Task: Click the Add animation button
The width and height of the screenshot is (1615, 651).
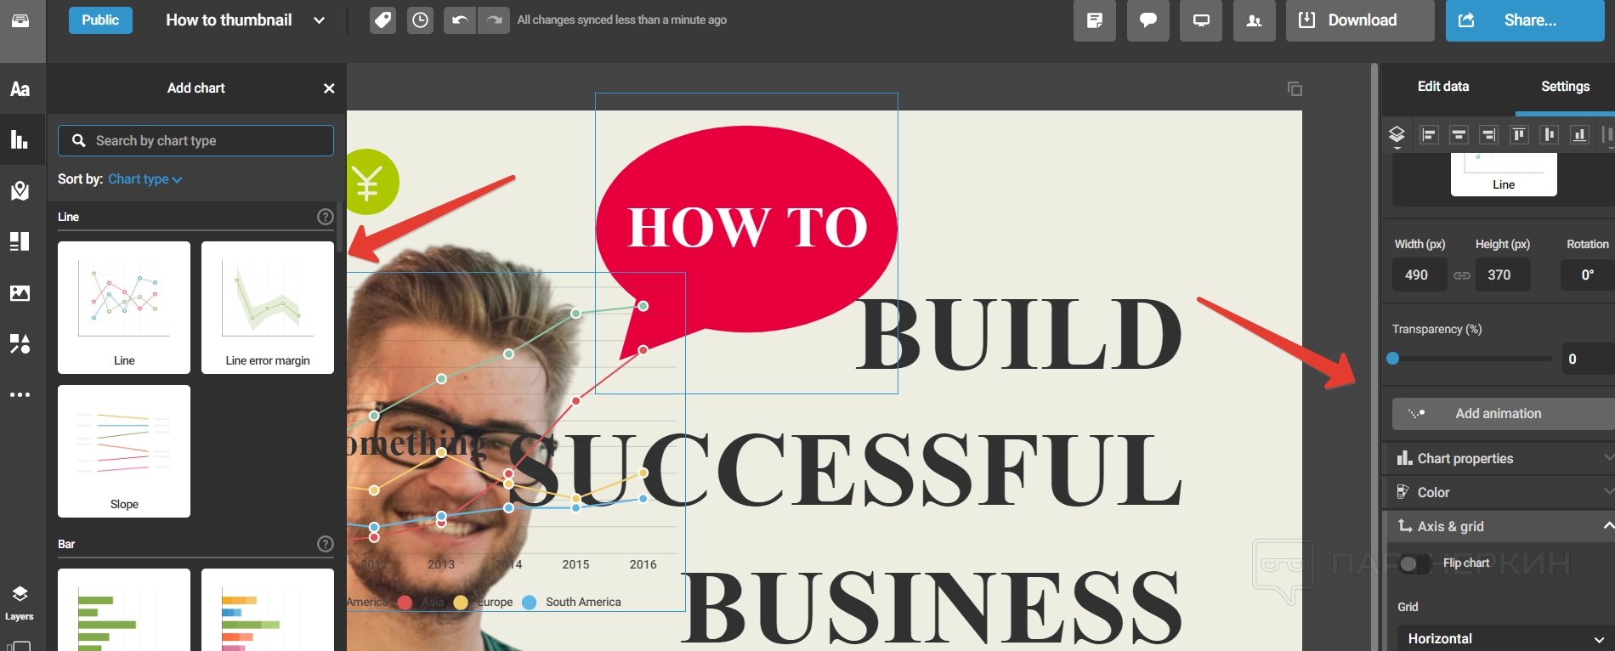Action: pyautogui.click(x=1503, y=414)
